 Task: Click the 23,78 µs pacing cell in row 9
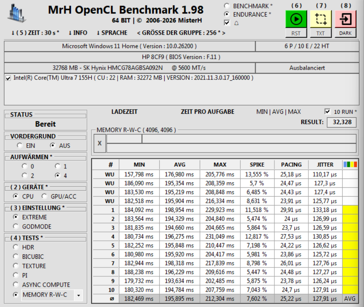point(291,281)
